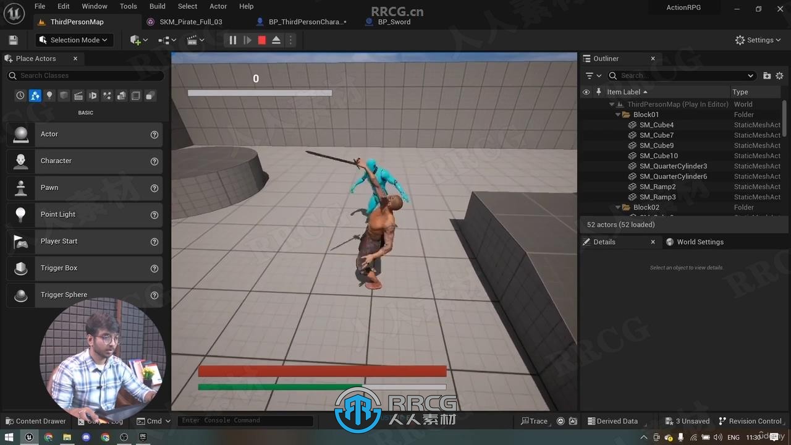The height and width of the screenshot is (445, 791).
Task: Open the File menu
Action: (x=40, y=6)
